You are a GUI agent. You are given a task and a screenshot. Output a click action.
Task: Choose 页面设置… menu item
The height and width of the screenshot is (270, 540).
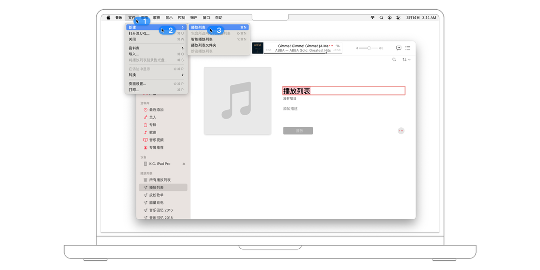coord(156,84)
